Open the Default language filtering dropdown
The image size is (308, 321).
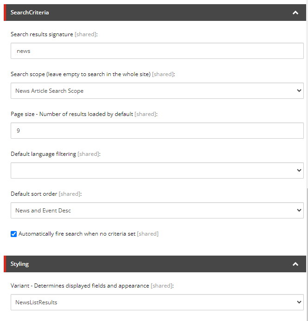coord(157,170)
